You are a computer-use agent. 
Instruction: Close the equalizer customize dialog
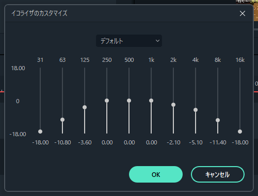coord(243,13)
